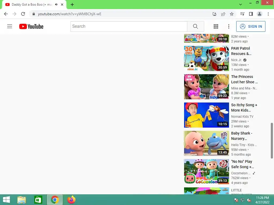Click the search magnifier button
This screenshot has height=205, width=274.
(x=196, y=26)
